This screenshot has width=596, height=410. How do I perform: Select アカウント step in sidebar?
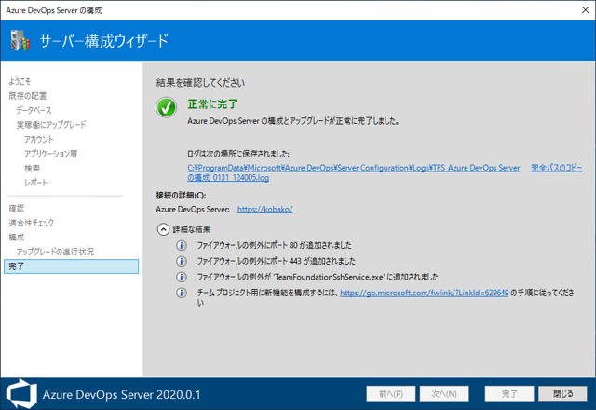coord(39,139)
